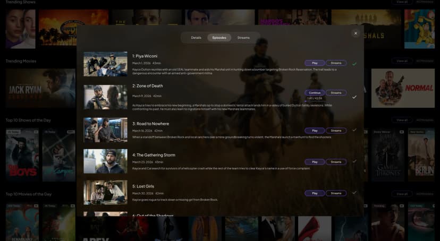Mark Lost Girls as watched

click(354, 193)
